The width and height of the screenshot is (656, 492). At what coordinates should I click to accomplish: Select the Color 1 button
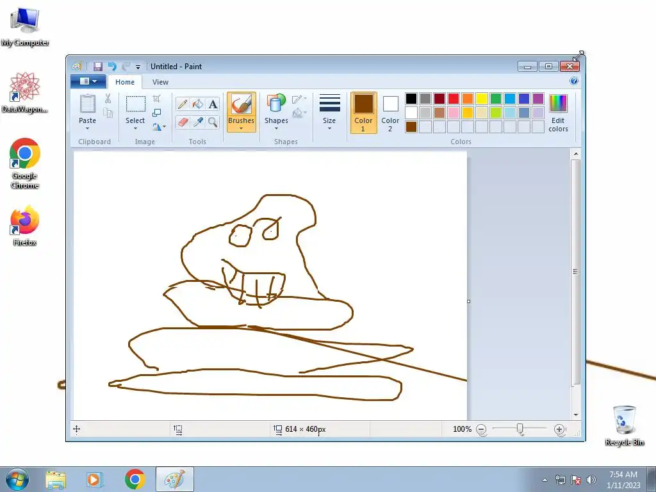(x=364, y=113)
